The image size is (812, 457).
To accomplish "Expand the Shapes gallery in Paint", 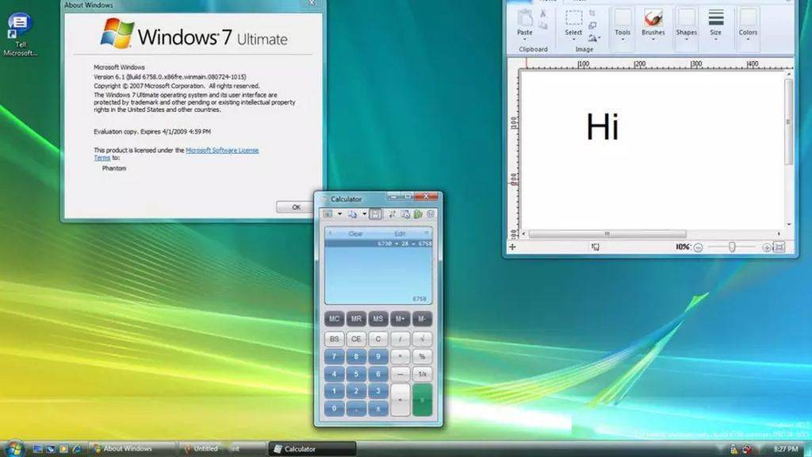I will pos(686,29).
